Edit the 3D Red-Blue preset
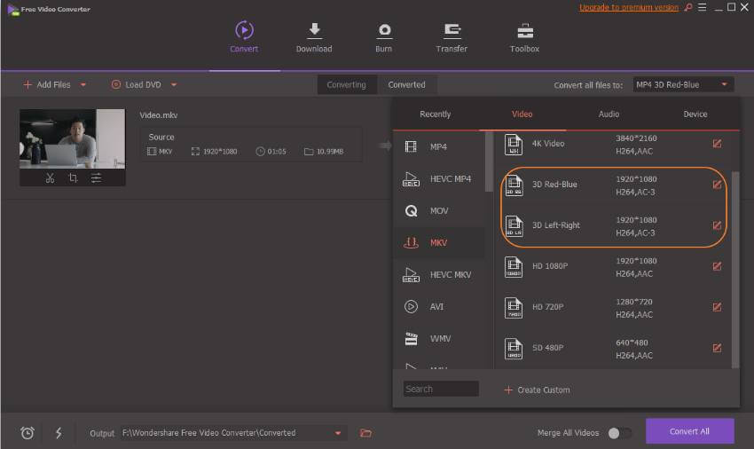 717,185
